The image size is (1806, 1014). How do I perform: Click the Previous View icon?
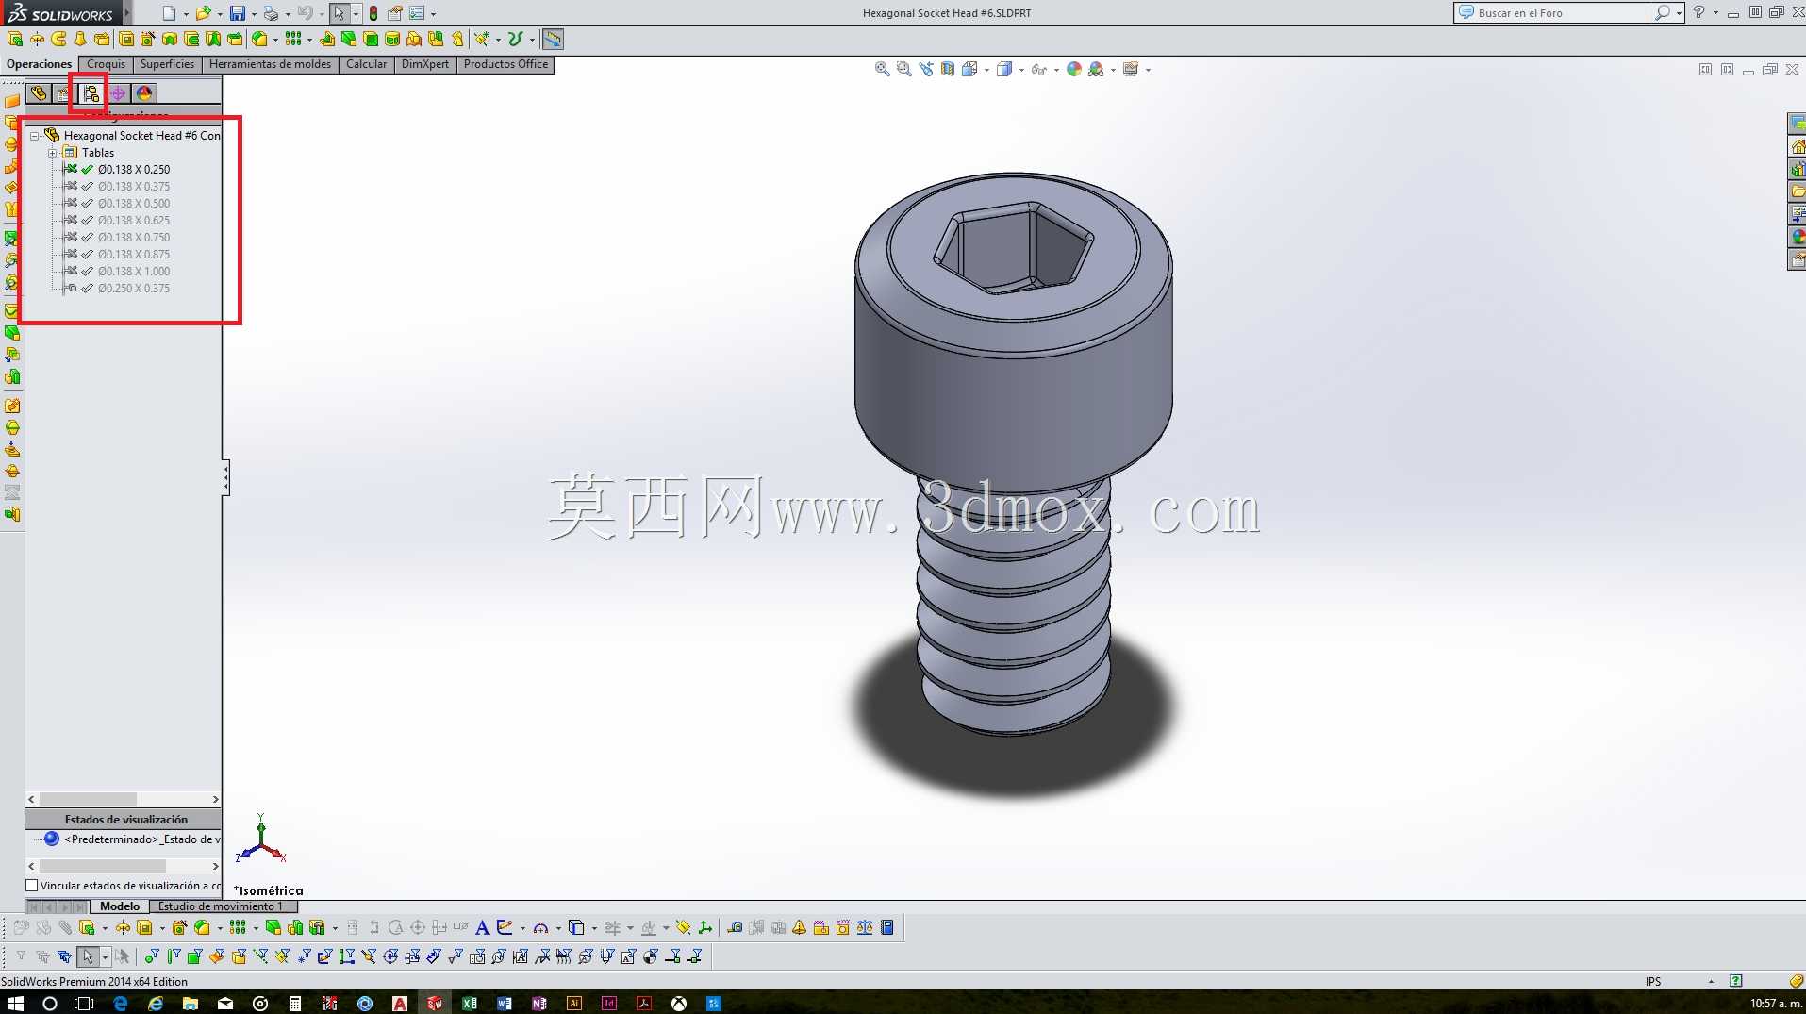925,69
